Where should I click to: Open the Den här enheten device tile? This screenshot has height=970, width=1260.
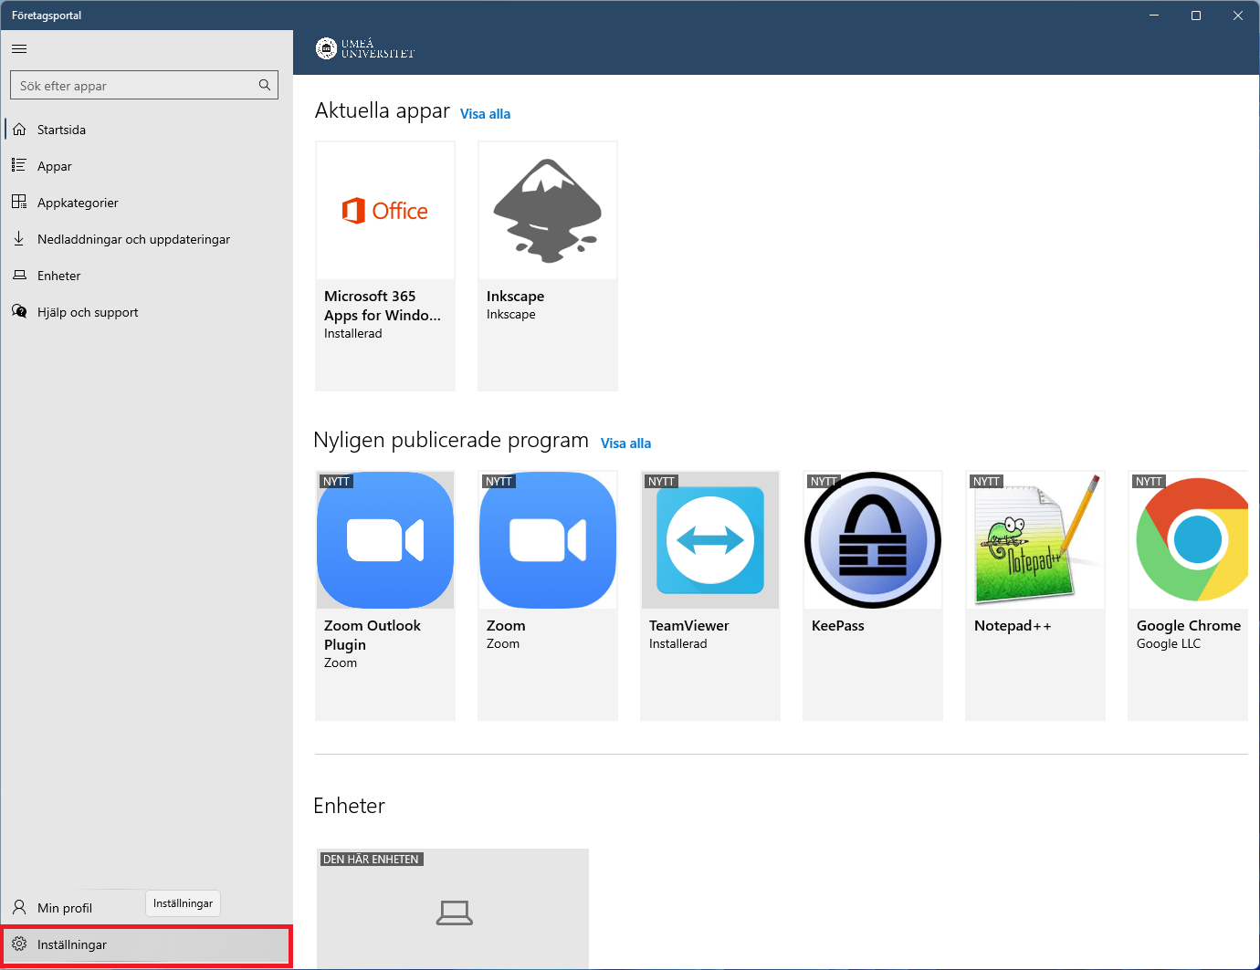[x=453, y=909]
